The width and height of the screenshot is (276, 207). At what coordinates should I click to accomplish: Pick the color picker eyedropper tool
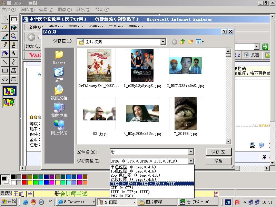[x=5, y=36]
